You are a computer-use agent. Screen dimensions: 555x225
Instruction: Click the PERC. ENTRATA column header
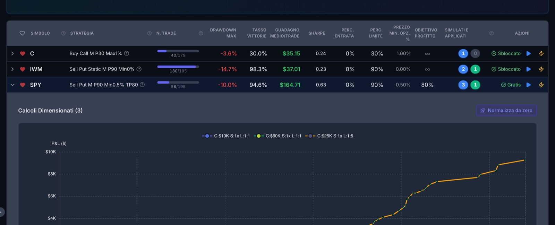click(x=344, y=33)
